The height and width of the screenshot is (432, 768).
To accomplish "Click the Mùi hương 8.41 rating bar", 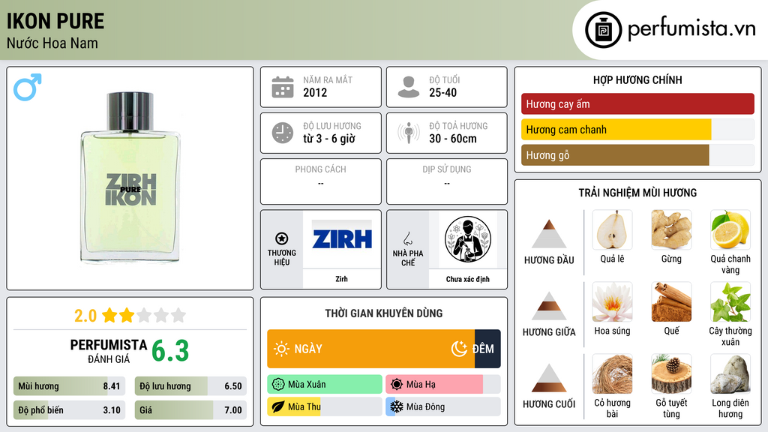I will (x=69, y=386).
